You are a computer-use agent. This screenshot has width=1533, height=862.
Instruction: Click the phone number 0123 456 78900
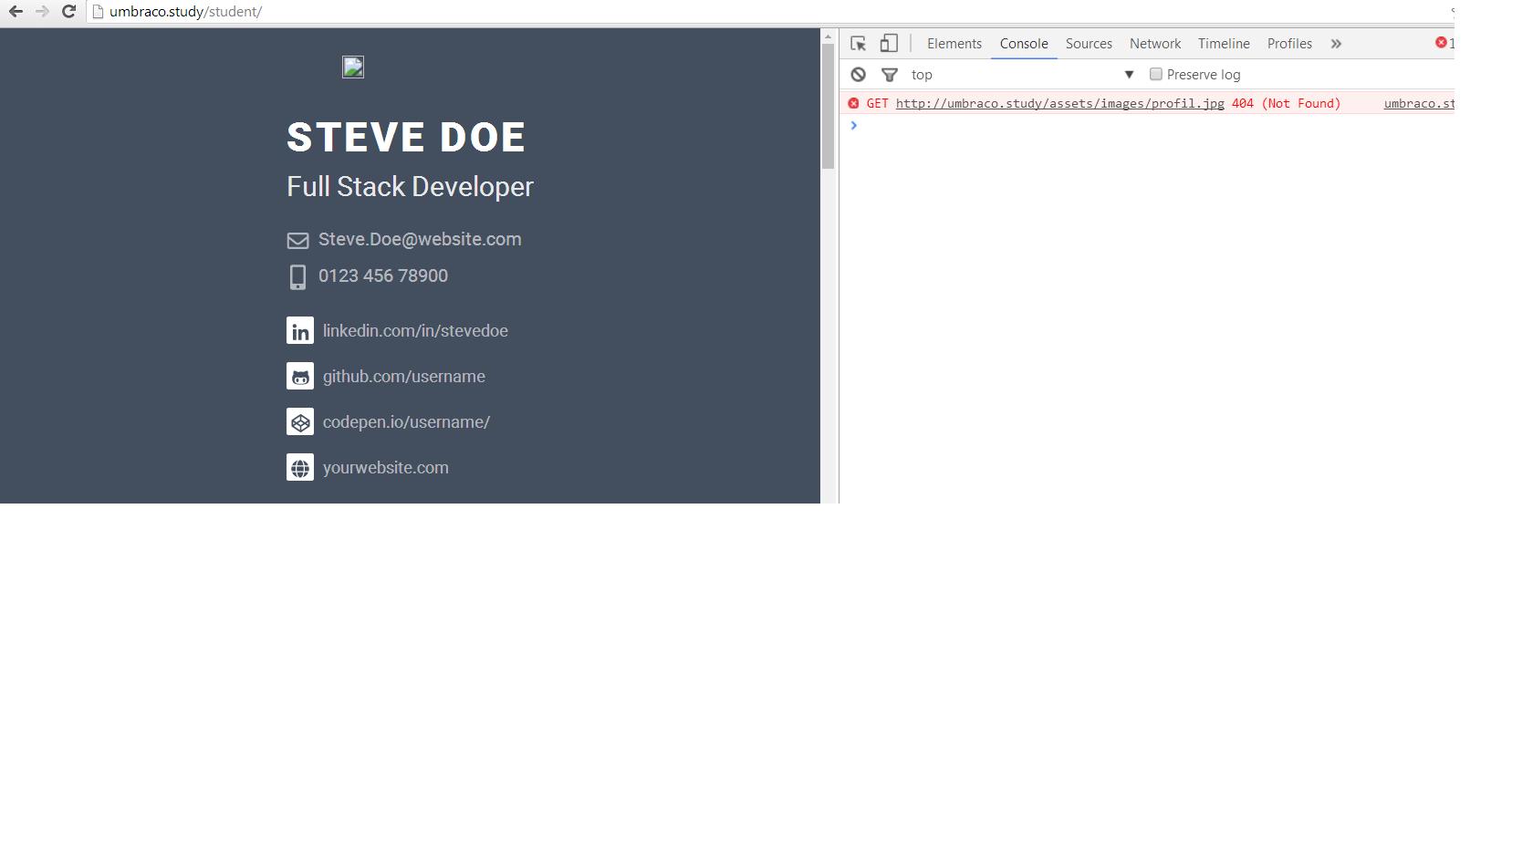pos(383,275)
